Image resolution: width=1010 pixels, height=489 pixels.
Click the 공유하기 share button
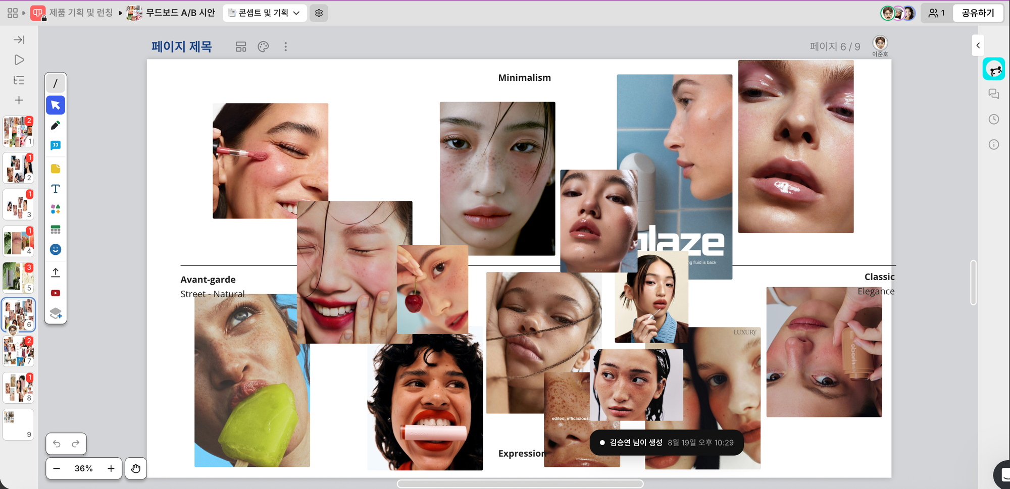pyautogui.click(x=977, y=13)
